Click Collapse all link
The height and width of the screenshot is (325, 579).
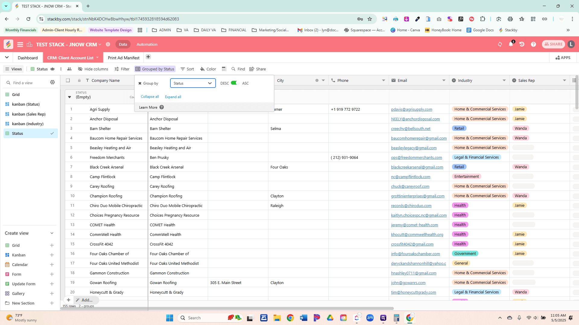click(x=150, y=97)
